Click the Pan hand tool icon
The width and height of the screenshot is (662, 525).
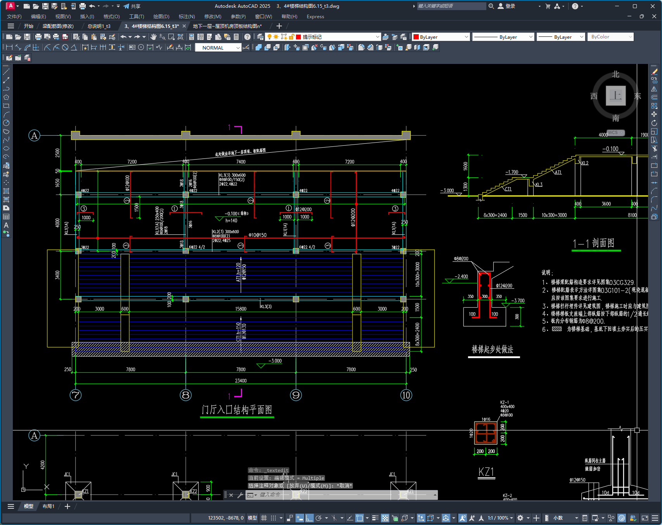click(154, 37)
